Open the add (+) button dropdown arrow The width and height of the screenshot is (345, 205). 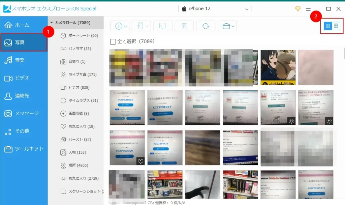[x=125, y=26]
